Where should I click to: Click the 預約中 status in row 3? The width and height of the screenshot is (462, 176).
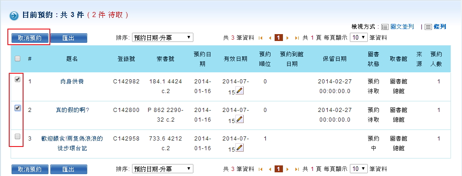[373, 143]
